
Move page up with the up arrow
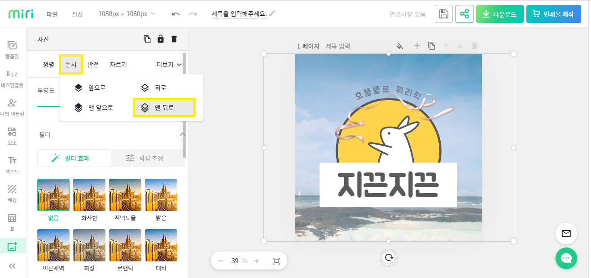click(x=446, y=46)
